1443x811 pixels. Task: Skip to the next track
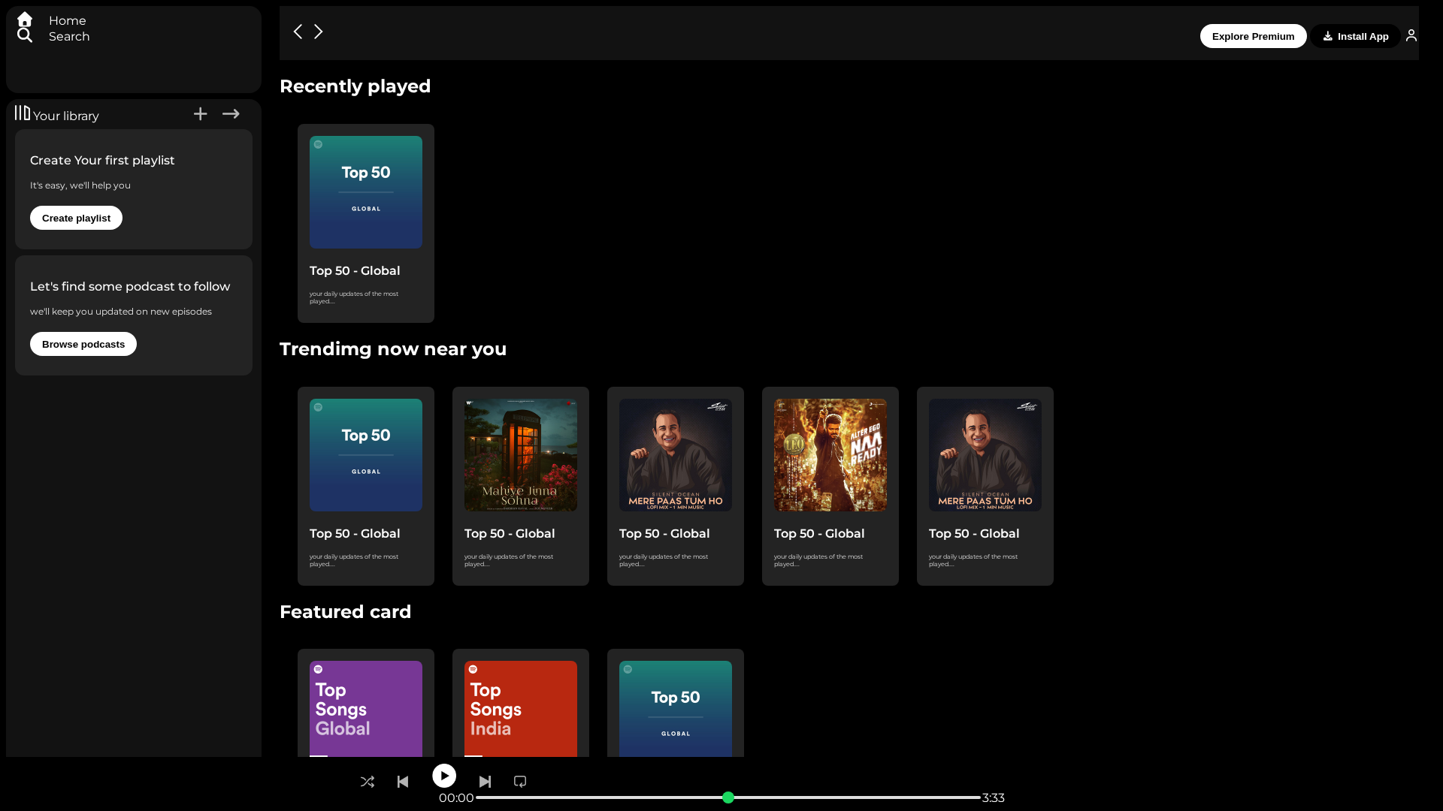coord(485,782)
